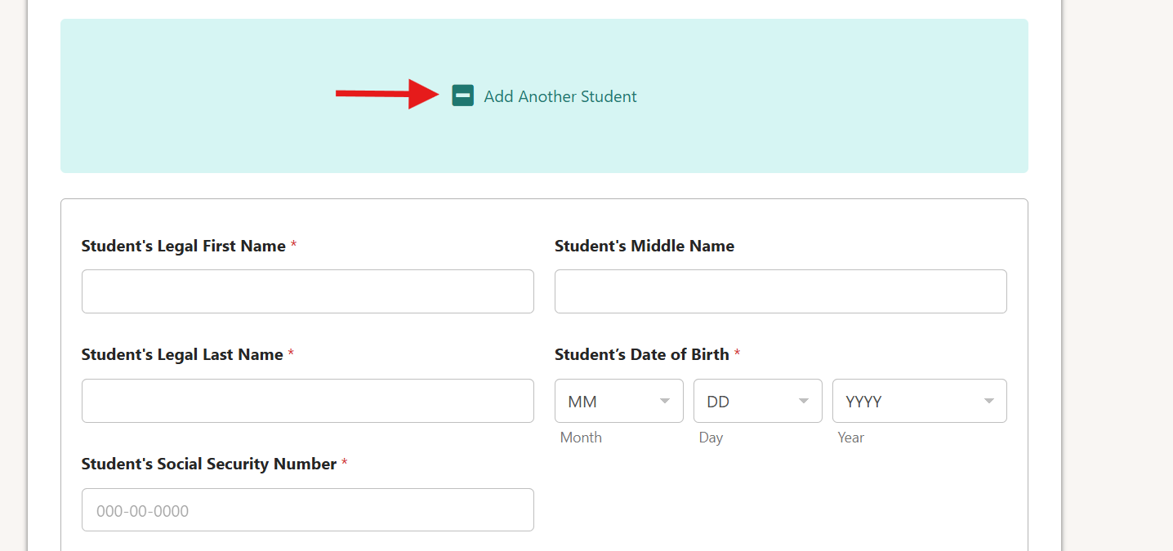Click the "Add Another Student" link text
The image size is (1173, 551).
pos(560,96)
